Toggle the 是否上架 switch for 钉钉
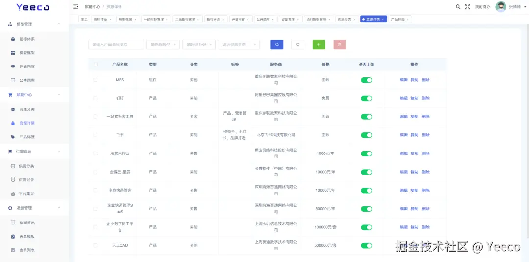 click(x=367, y=98)
